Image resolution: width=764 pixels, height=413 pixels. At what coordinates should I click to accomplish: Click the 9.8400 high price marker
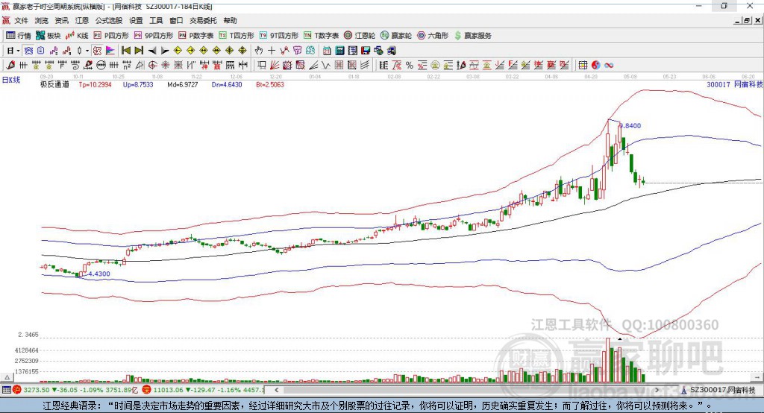(630, 126)
